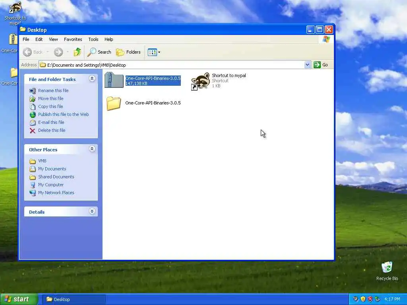This screenshot has width=407, height=305.
Task: Expand the address bar dropdown
Action: coord(307,65)
